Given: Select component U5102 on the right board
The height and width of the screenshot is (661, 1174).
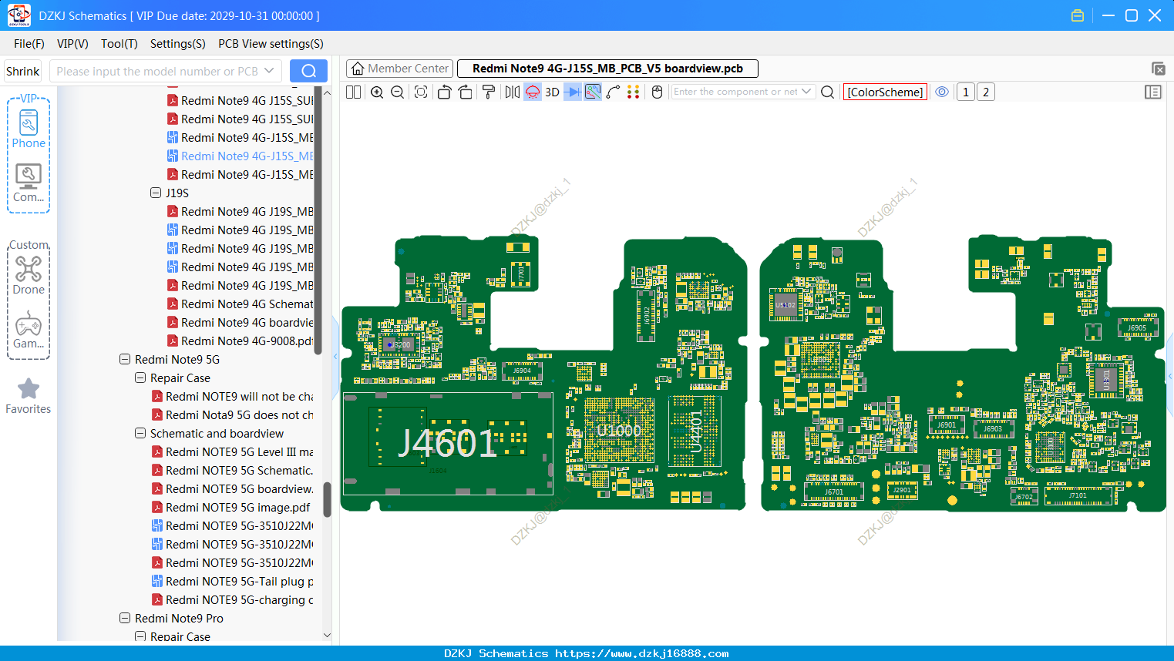Looking at the screenshot, I should coord(785,305).
